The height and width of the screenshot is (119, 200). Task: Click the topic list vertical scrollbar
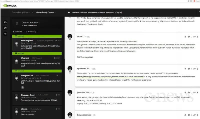[64, 38]
